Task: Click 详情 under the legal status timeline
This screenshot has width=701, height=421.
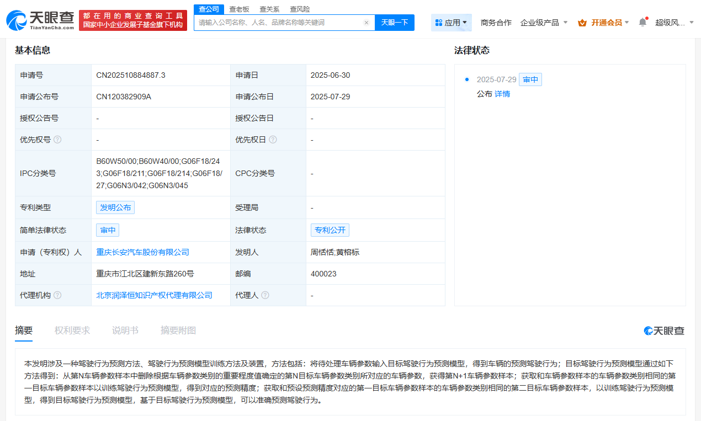Action: [x=503, y=94]
